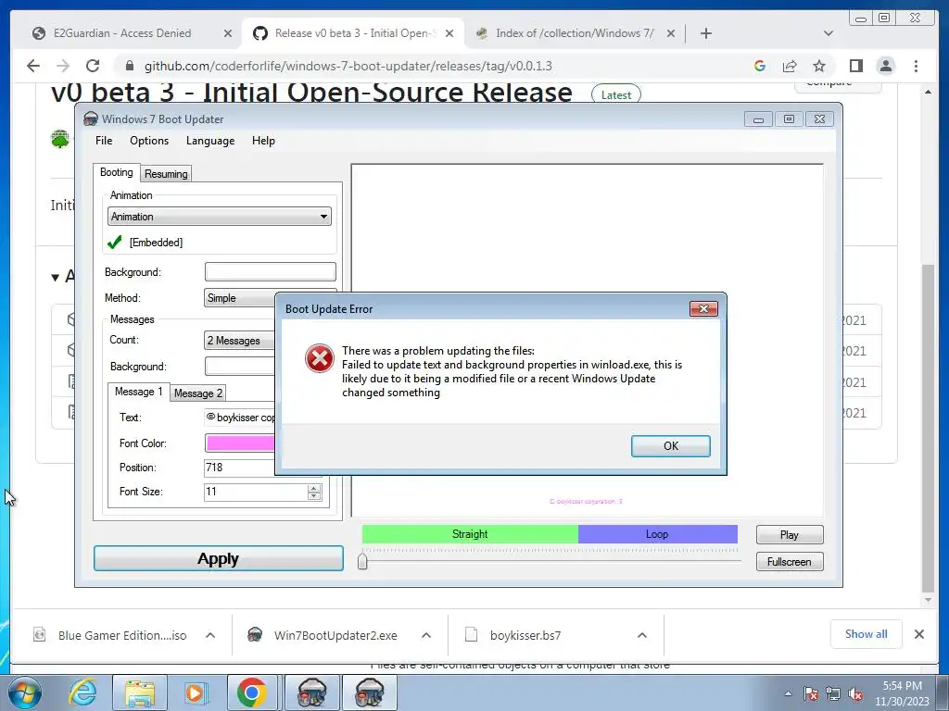Go back in Chrome

pos(33,66)
